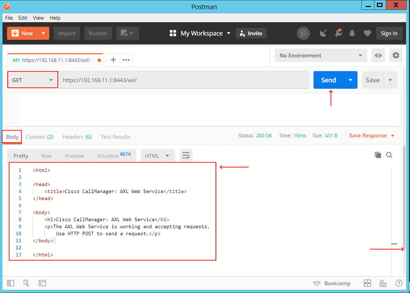Click the Invite button
410x293 pixels.
pyautogui.click(x=251, y=33)
